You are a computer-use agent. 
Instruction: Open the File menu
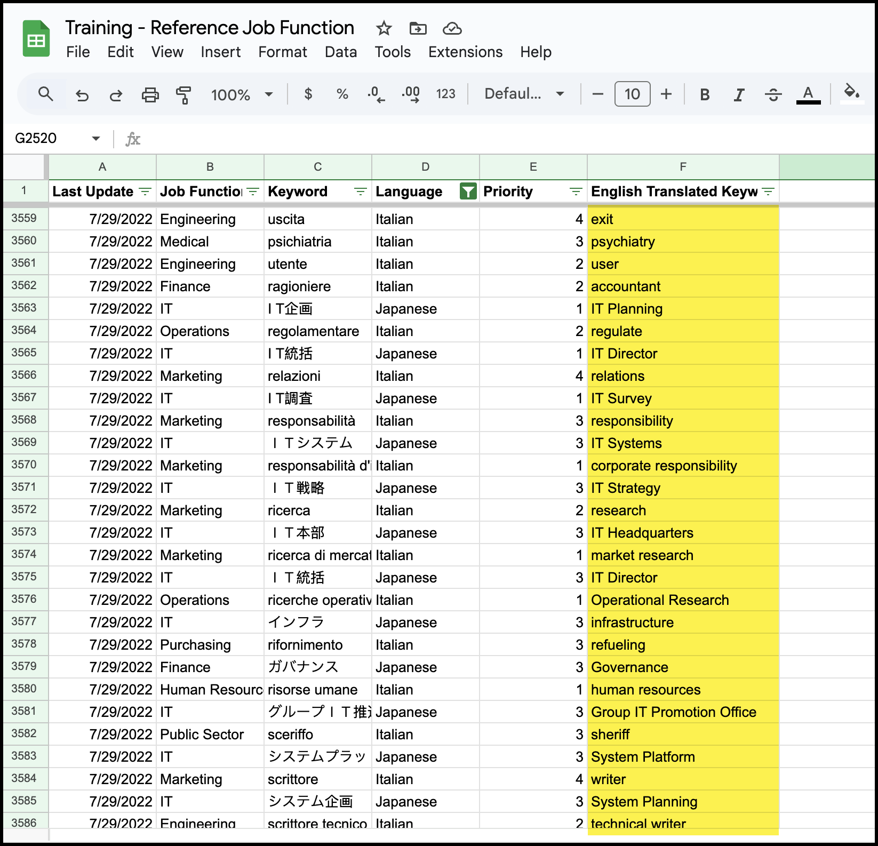point(78,52)
